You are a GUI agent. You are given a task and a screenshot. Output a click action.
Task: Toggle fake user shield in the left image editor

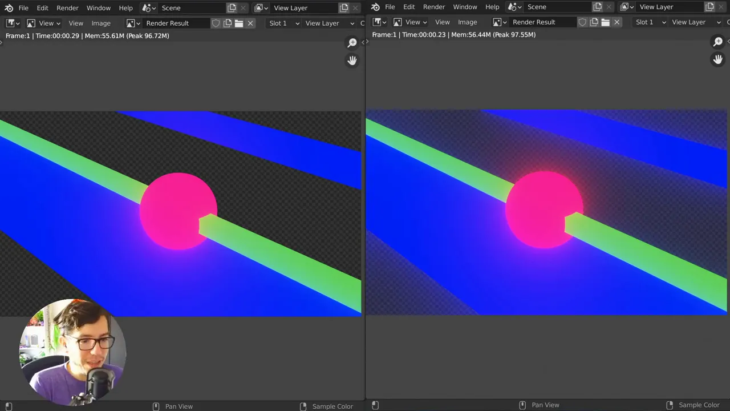[216, 23]
